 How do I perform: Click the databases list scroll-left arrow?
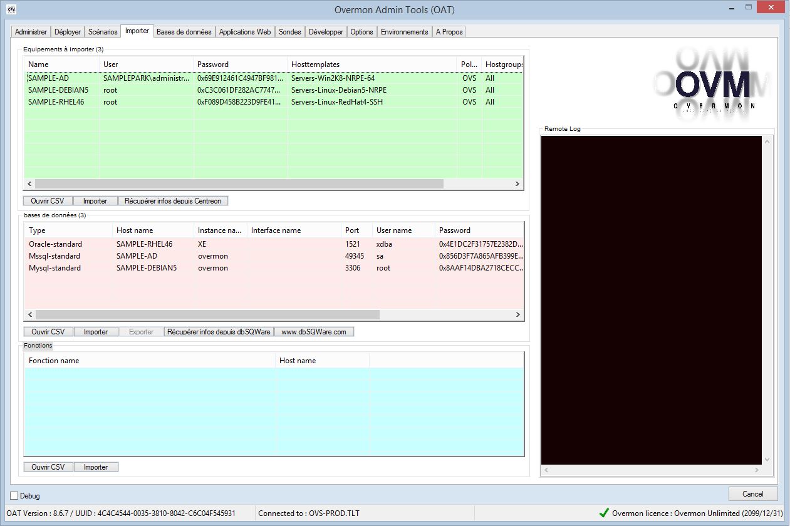[29, 314]
